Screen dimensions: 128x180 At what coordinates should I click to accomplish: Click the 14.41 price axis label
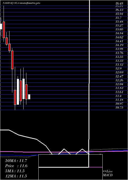point(119,41)
